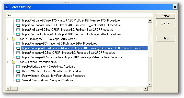
Task: Select 'ApplicationWizatron - Create New Application' text
Action: [50, 67]
